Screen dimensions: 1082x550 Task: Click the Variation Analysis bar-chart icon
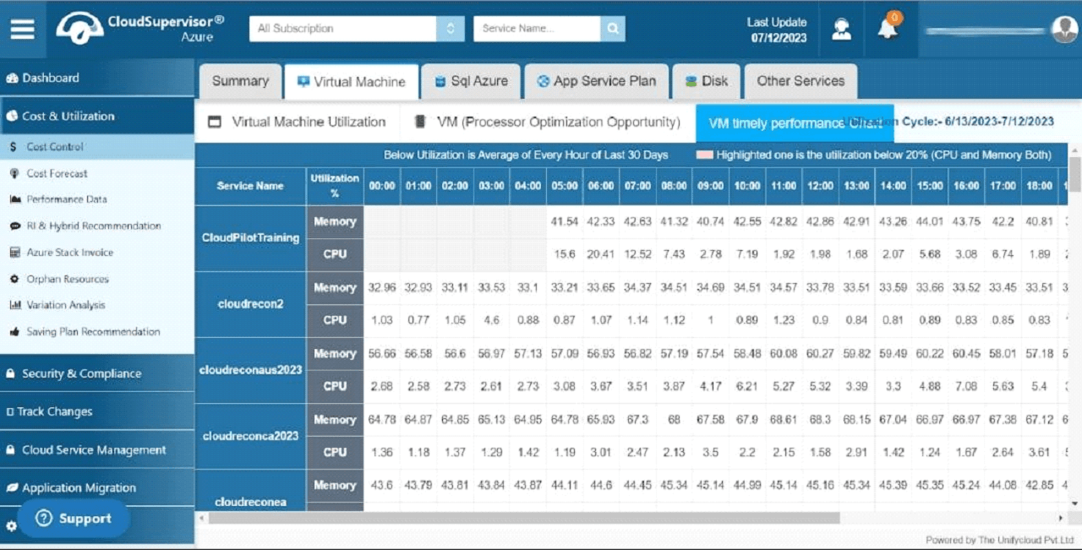coord(14,305)
